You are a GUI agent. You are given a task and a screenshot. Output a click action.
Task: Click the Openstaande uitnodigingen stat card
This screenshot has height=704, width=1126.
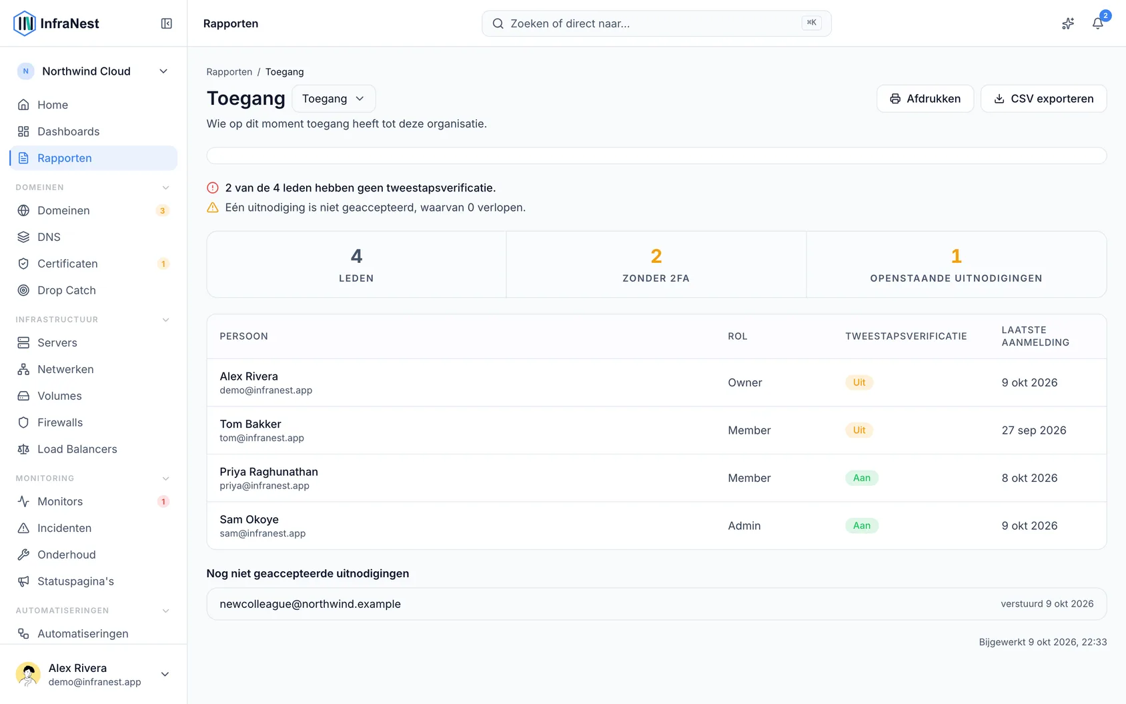pos(957,264)
